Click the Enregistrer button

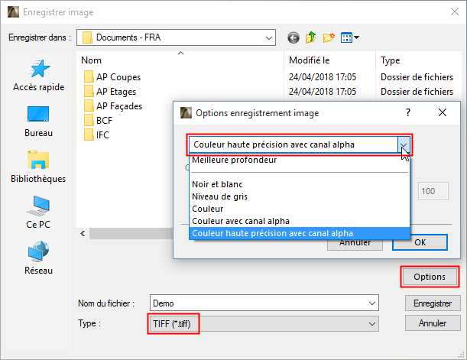433,303
